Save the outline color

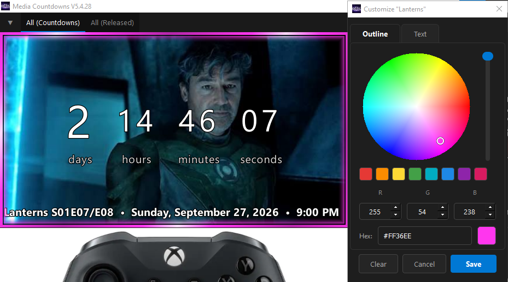474,264
